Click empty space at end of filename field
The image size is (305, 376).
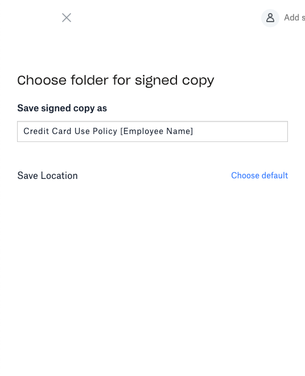(240, 131)
